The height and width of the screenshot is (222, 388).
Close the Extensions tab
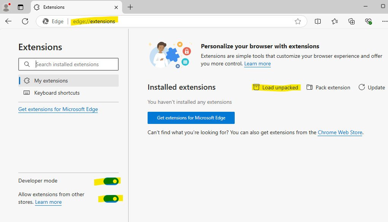coord(116,8)
